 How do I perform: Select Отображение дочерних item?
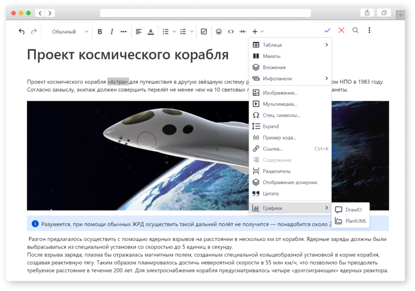pos(290,182)
